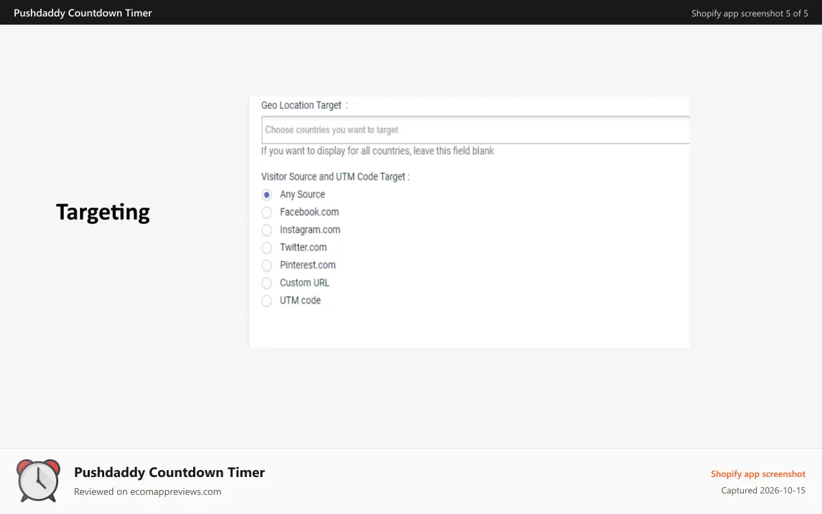This screenshot has height=514, width=822.
Task: Select Pinterest.com radio button
Action: 267,265
